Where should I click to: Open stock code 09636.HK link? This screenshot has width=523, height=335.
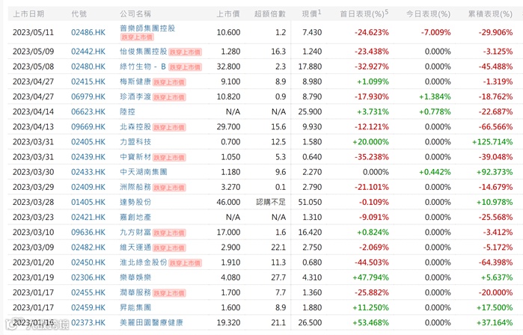(x=88, y=232)
